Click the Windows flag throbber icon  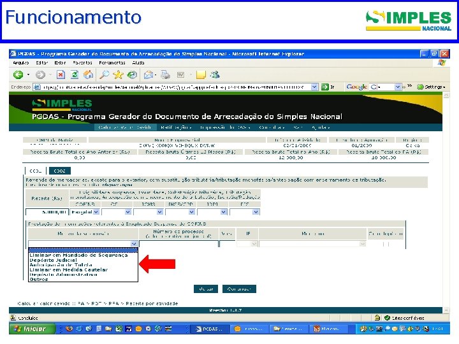click(x=442, y=62)
